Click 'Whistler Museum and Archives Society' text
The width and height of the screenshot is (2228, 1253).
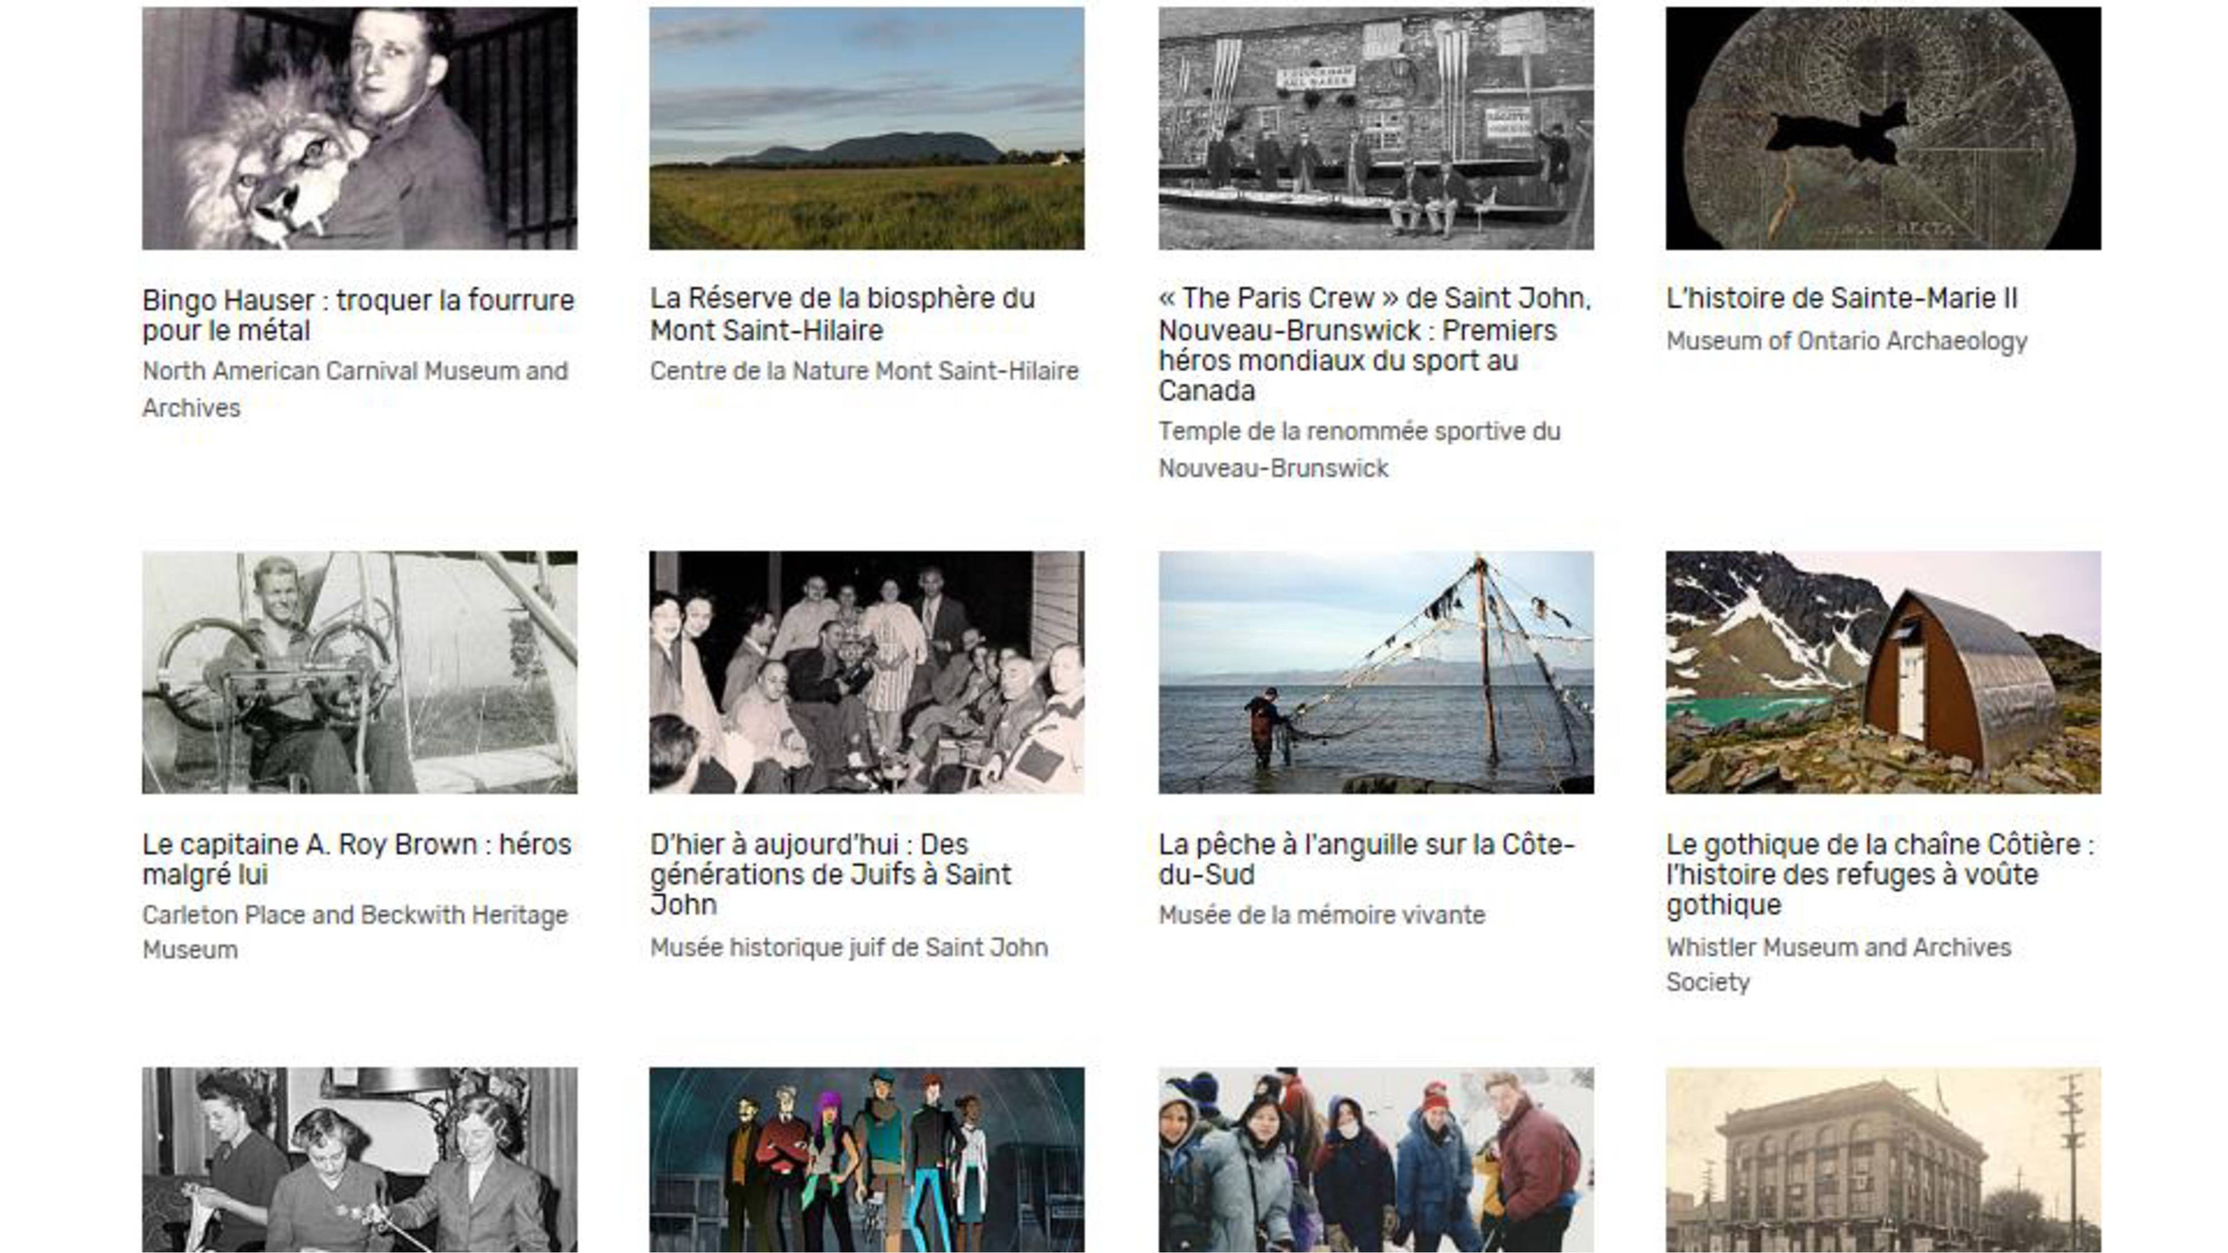coord(1839,965)
